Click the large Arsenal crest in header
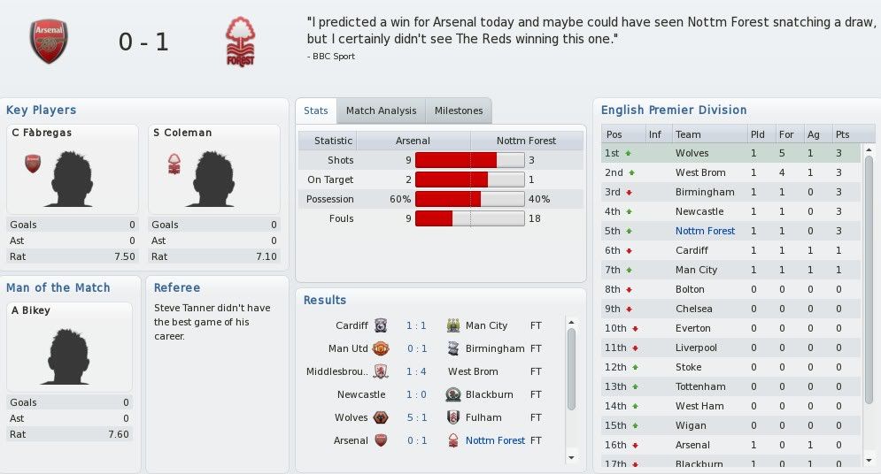The height and width of the screenshot is (474, 881). click(49, 42)
